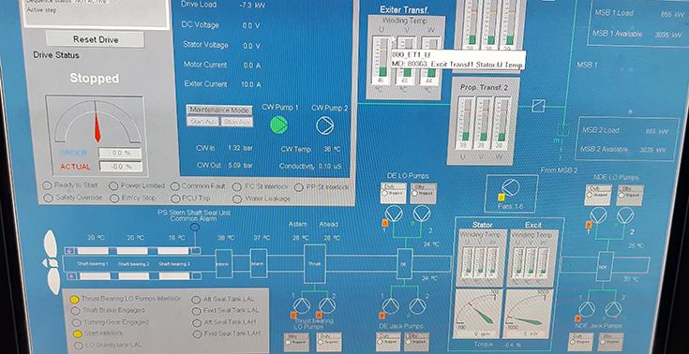Select NDE LO Pump 1 symbol
Screen dimensions: 689x354
click(x=598, y=215)
